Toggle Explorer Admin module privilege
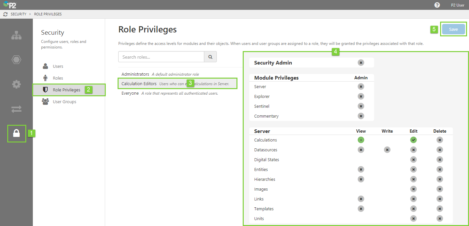Screen dimensions: 469x226 click(x=361, y=96)
